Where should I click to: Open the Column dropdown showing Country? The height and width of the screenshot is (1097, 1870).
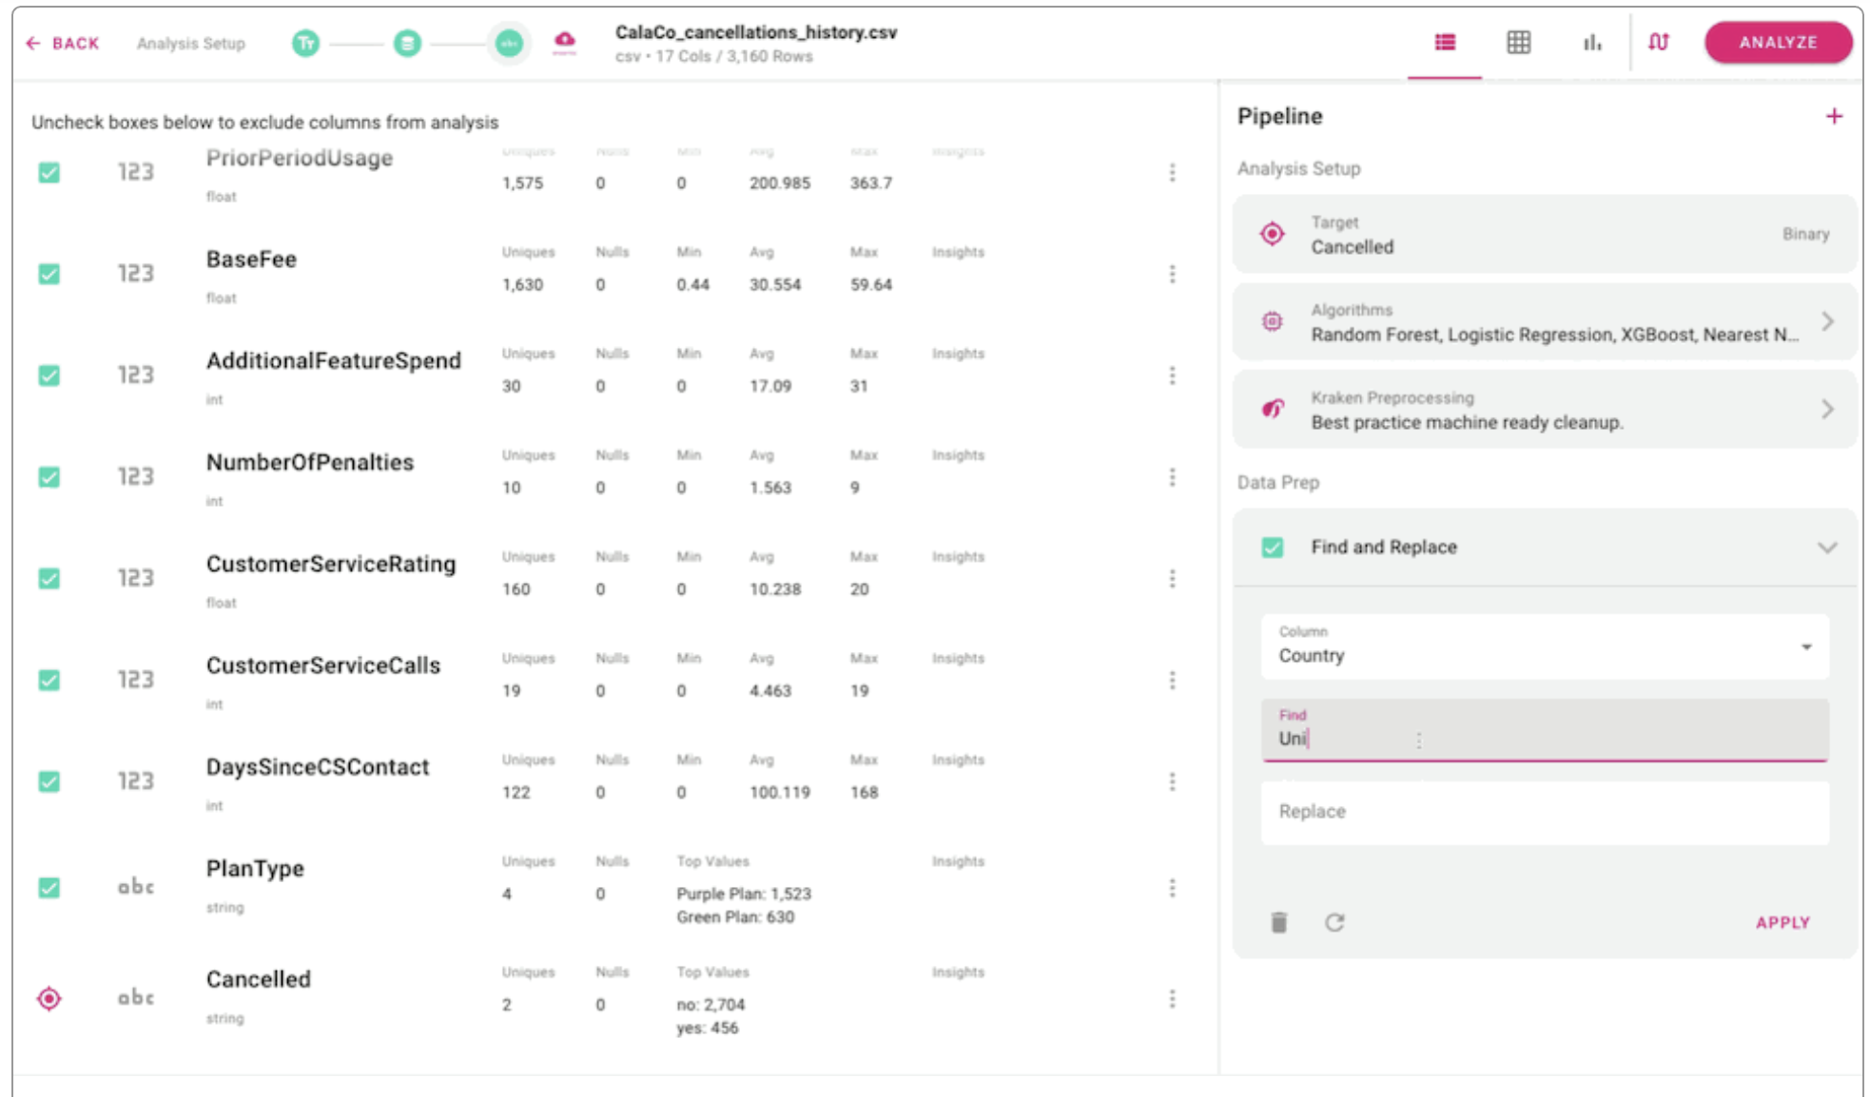coord(1543,647)
